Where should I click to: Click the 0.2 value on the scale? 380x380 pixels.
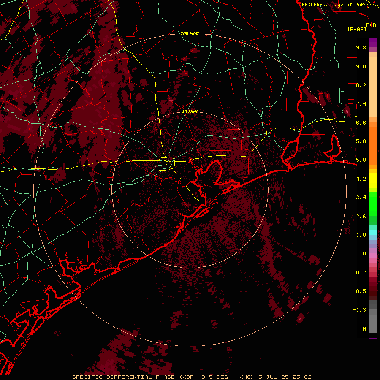point(361,273)
